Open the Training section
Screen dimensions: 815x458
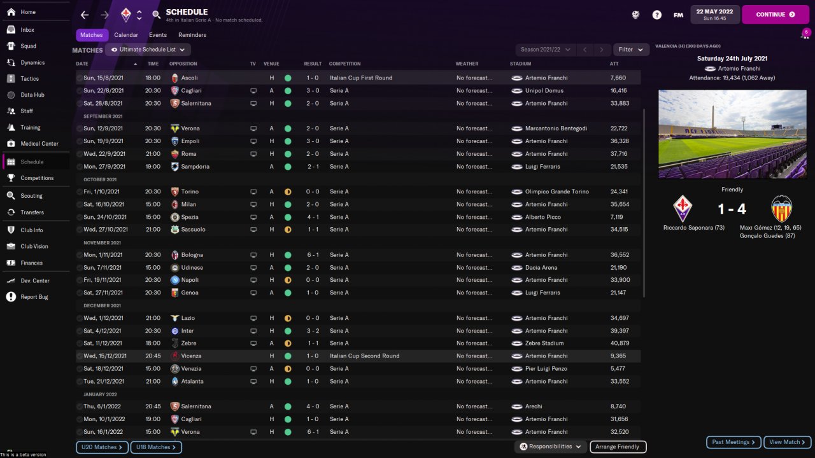[x=35, y=128]
